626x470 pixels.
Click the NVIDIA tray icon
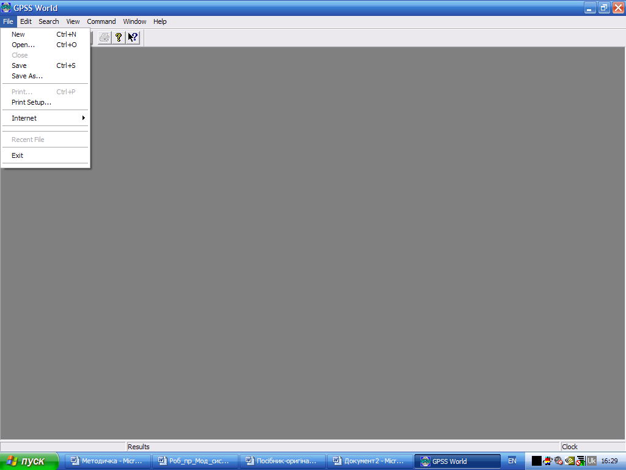(x=569, y=461)
